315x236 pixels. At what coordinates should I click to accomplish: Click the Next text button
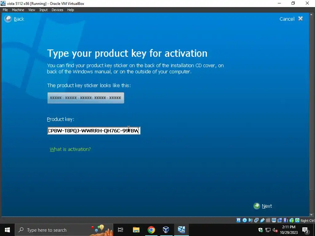(x=267, y=206)
